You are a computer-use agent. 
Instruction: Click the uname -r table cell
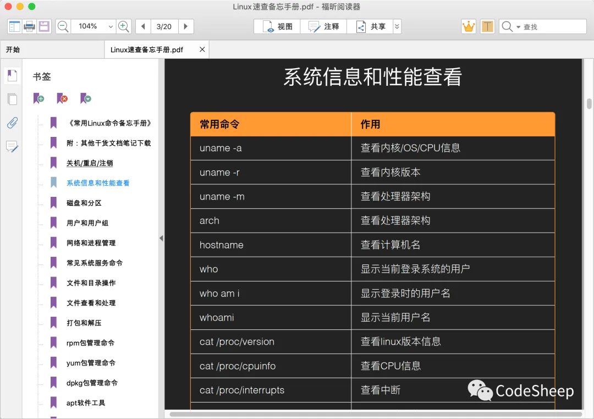[271, 172]
